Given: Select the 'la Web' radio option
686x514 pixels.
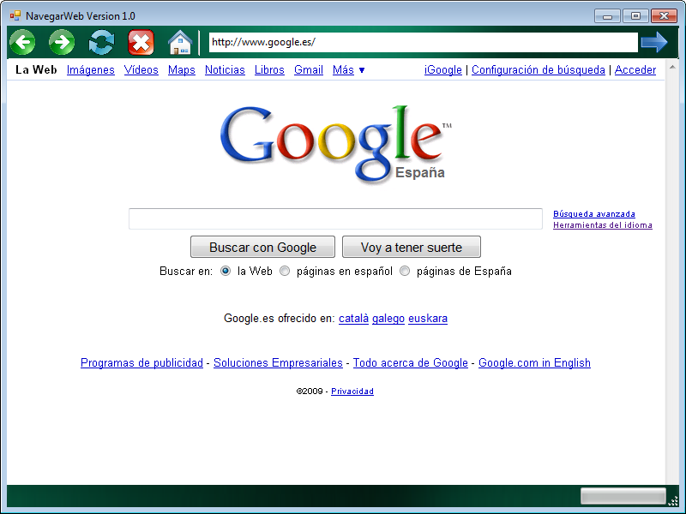Looking at the screenshot, I should pyautogui.click(x=226, y=271).
